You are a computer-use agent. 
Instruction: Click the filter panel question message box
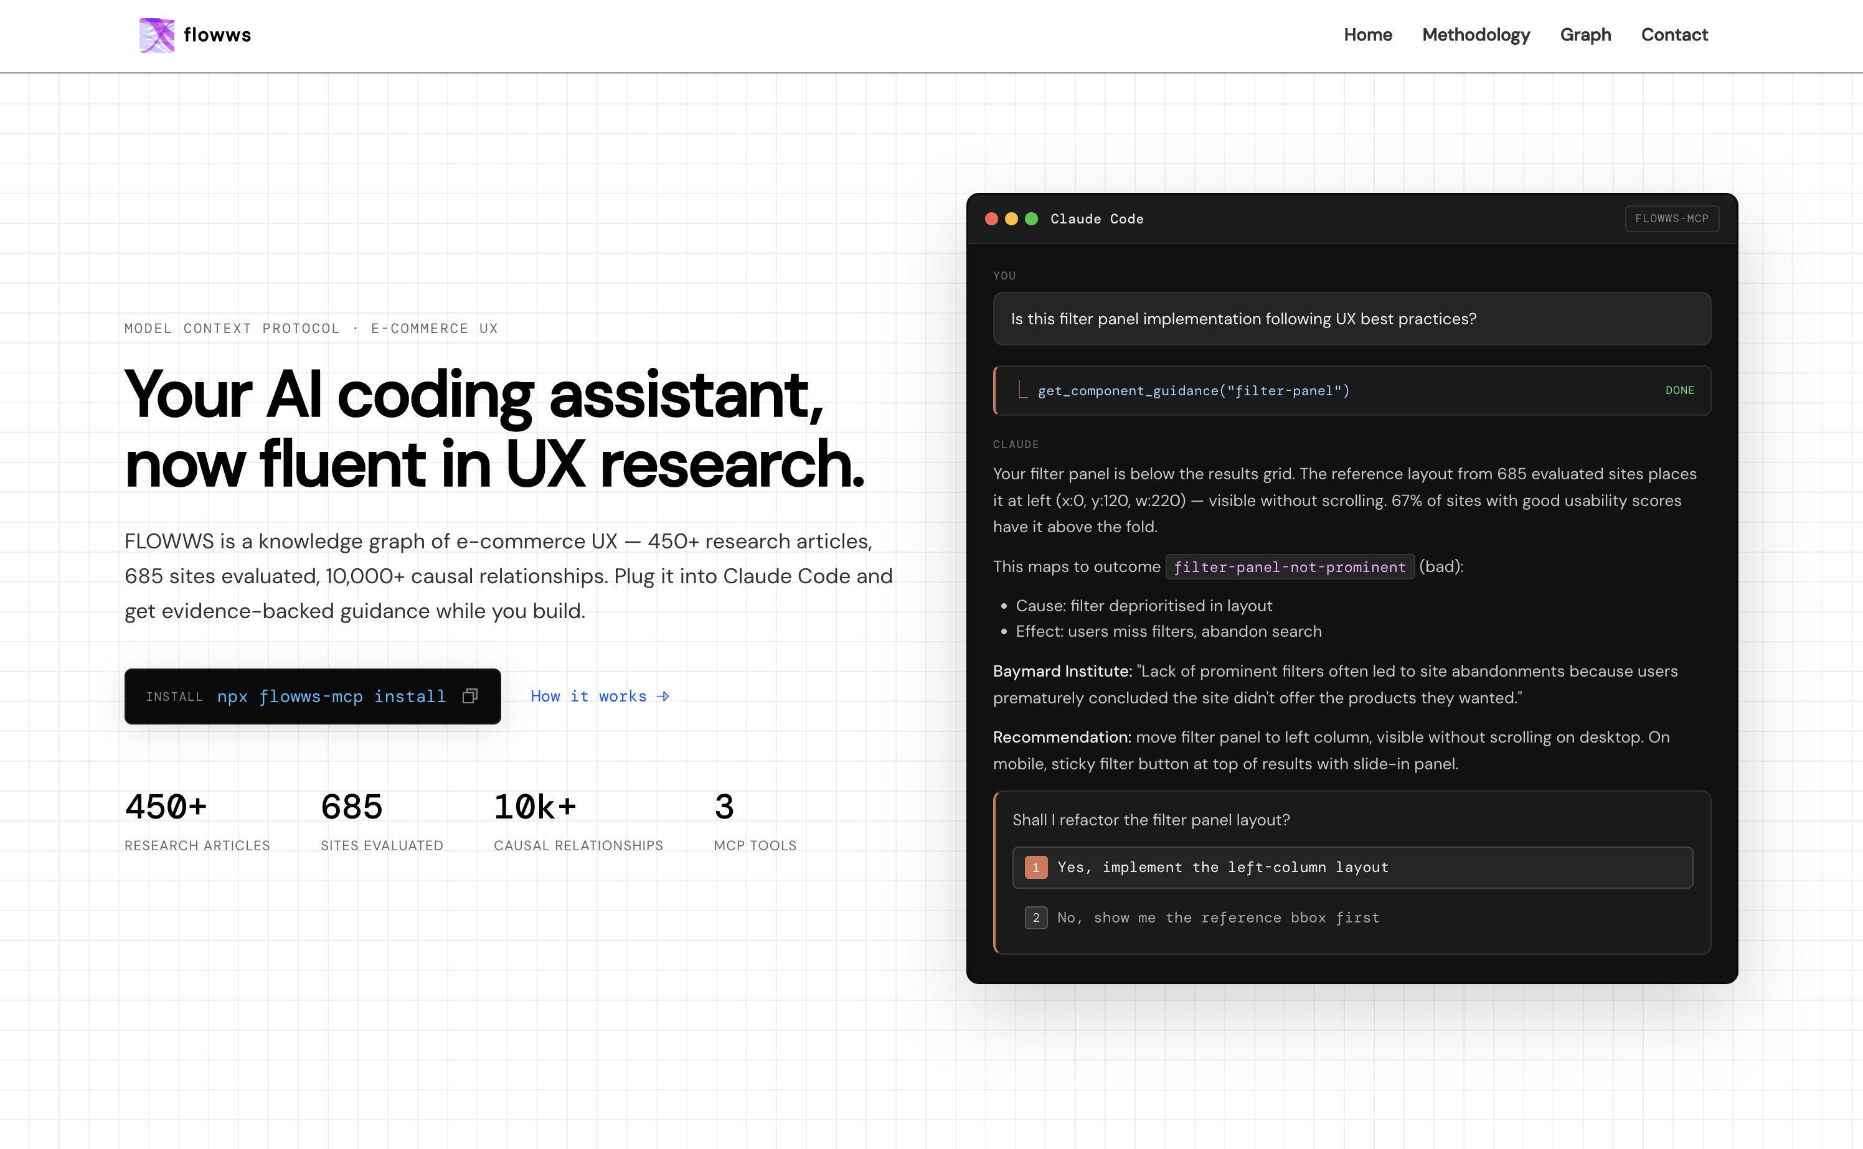click(x=1351, y=319)
